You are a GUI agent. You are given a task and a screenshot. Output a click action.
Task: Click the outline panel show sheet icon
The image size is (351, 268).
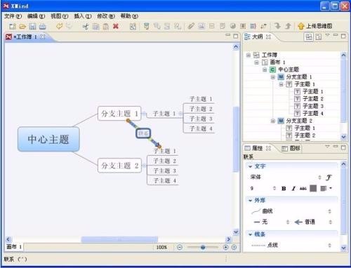(318, 36)
